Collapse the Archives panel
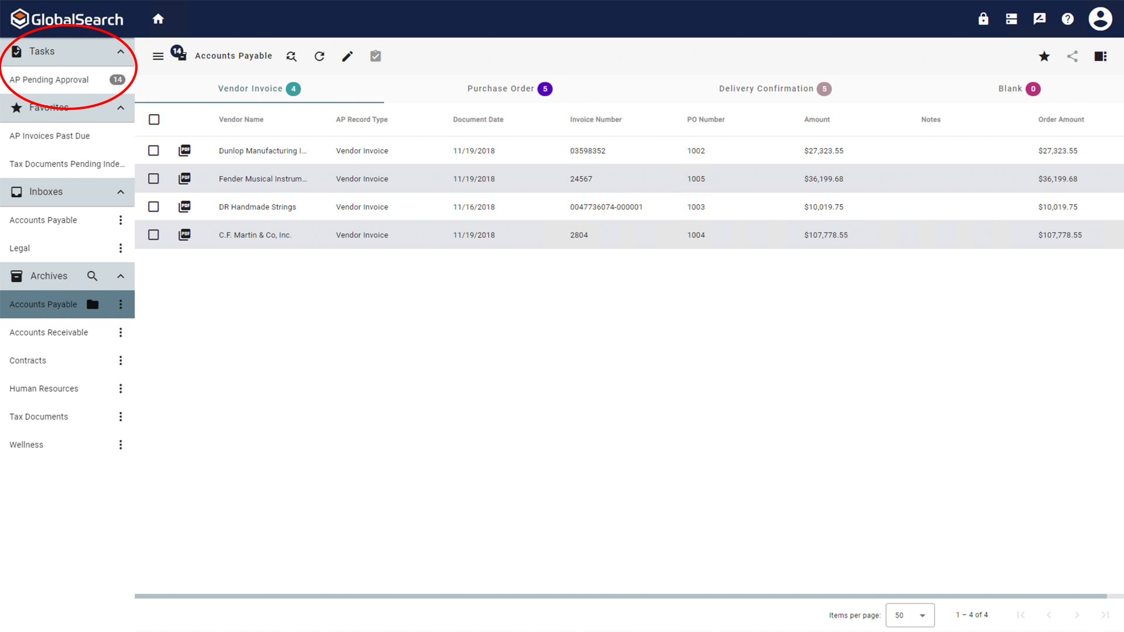This screenshot has height=632, width=1124. (x=121, y=276)
